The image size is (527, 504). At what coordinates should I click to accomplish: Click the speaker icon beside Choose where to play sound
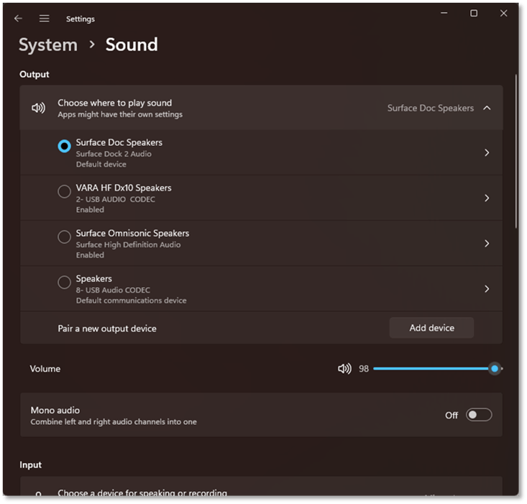38,108
